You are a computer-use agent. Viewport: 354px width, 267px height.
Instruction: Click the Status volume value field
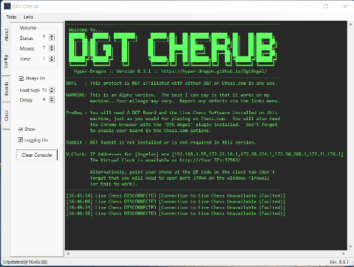[x=44, y=37]
